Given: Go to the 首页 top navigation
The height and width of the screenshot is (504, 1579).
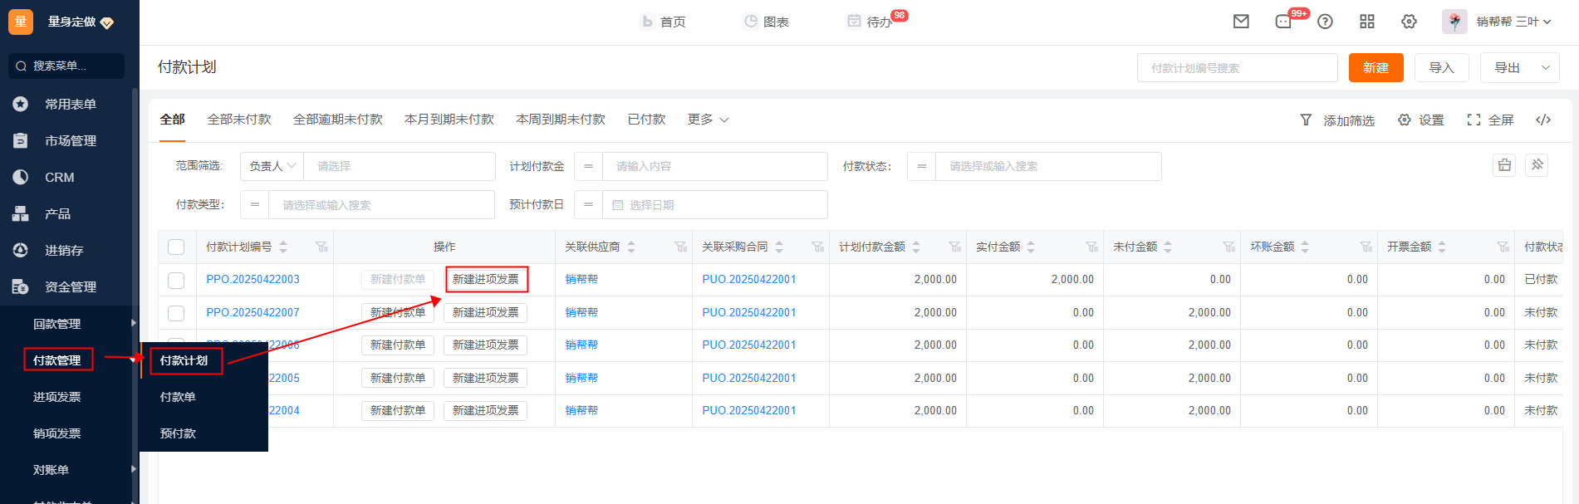Looking at the screenshot, I should (x=664, y=22).
